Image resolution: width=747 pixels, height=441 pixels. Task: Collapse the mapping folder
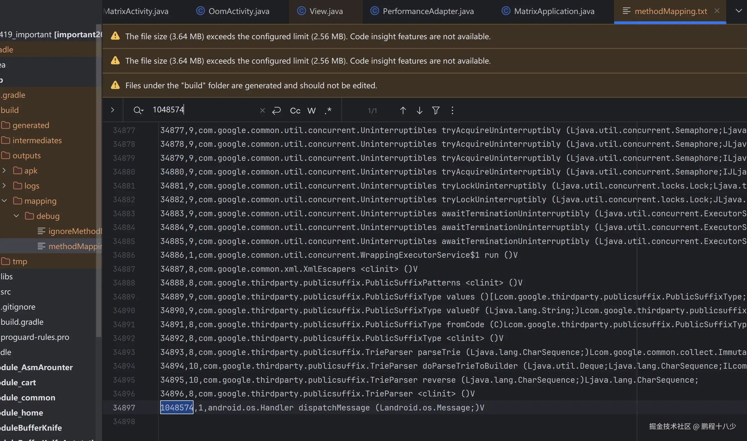[x=4, y=201]
